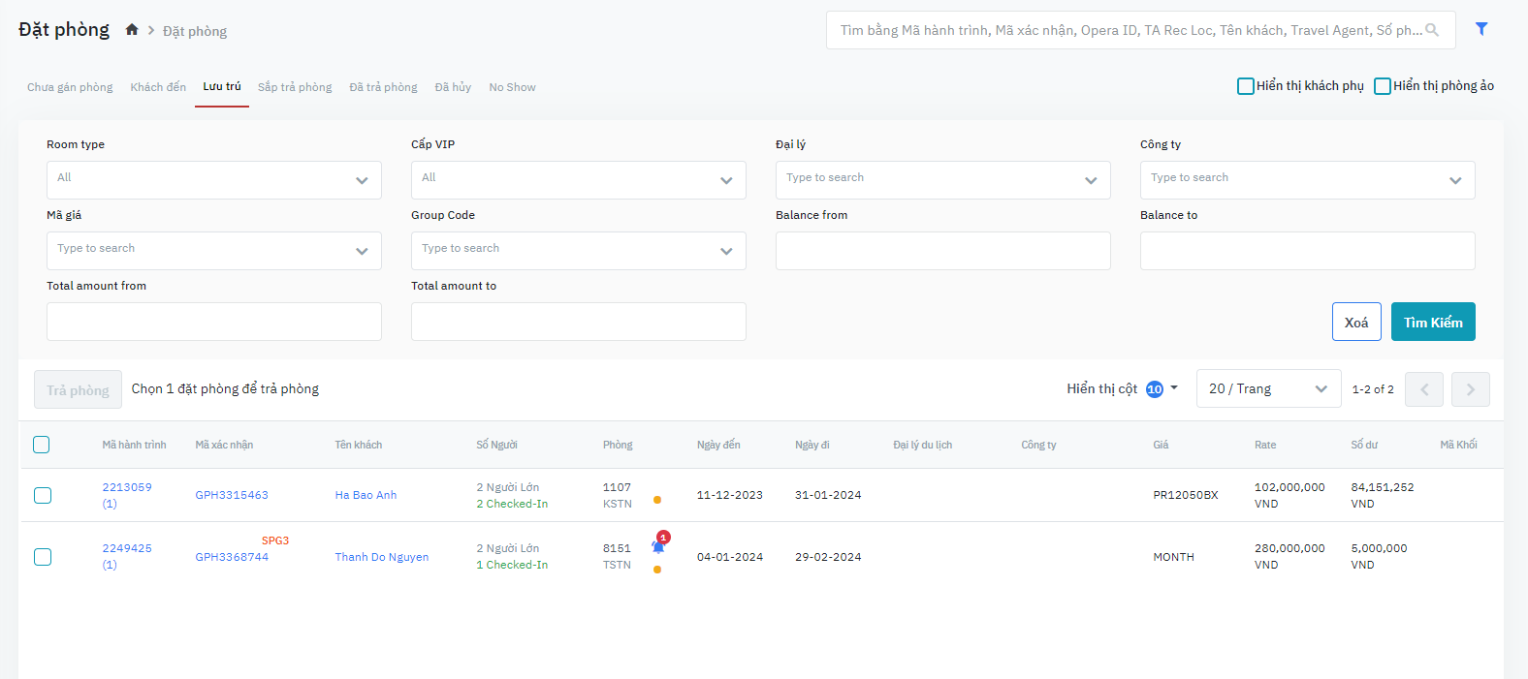This screenshot has height=679, width=1528.
Task: Click orange status dot for room 1107
Action: click(x=657, y=501)
